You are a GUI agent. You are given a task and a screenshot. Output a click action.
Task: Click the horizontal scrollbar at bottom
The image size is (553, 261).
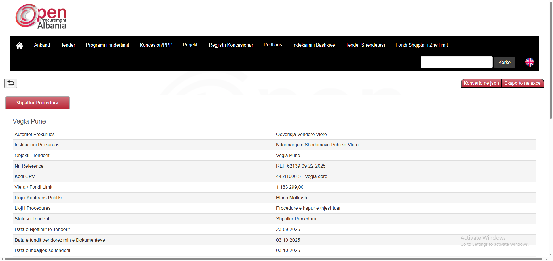click(x=274, y=259)
